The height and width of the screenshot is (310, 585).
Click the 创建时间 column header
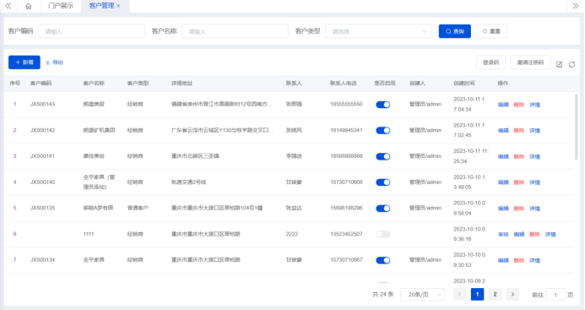click(464, 84)
